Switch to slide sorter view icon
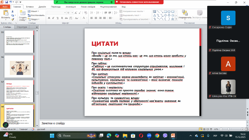 (204, 129)
